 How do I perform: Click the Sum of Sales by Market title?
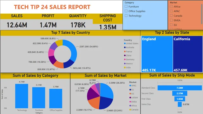tap(106, 75)
